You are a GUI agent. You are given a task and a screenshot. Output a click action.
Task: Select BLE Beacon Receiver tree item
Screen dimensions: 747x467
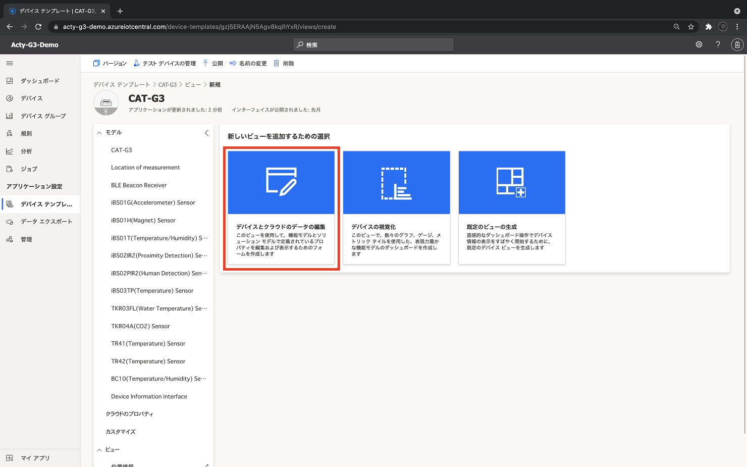click(x=139, y=185)
